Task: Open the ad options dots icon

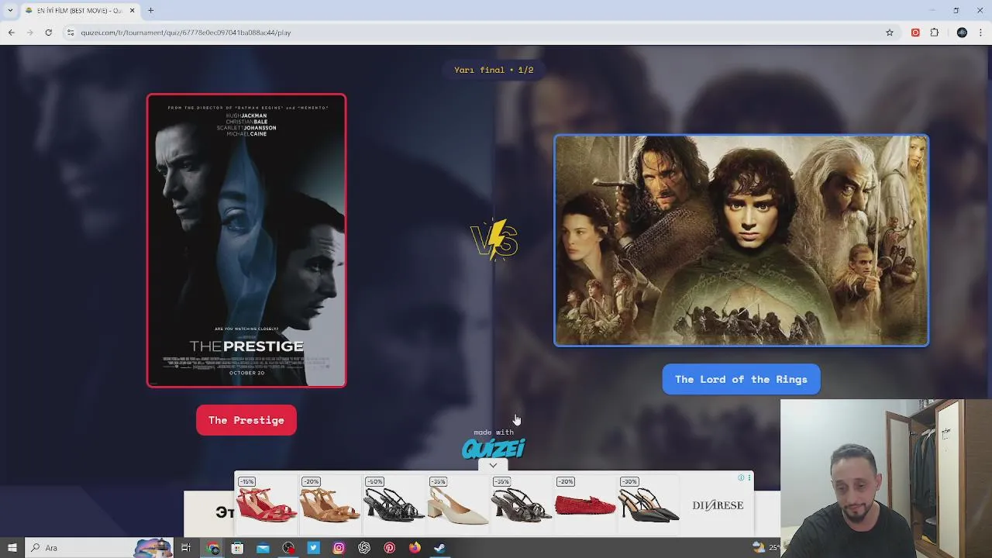Action: click(749, 477)
